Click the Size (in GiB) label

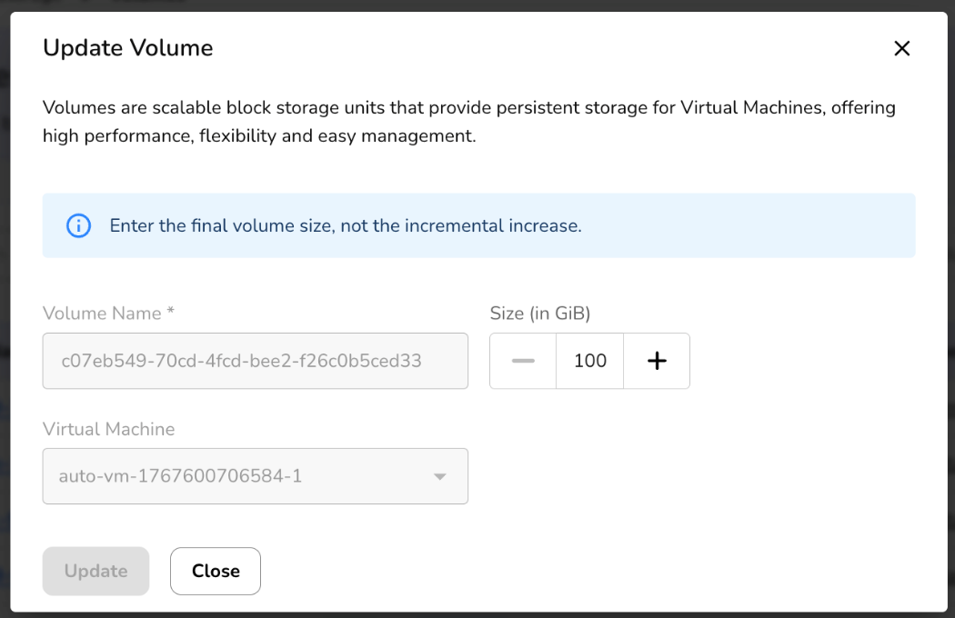(540, 314)
